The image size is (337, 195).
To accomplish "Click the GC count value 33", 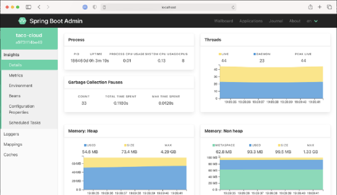I will (x=84, y=103).
